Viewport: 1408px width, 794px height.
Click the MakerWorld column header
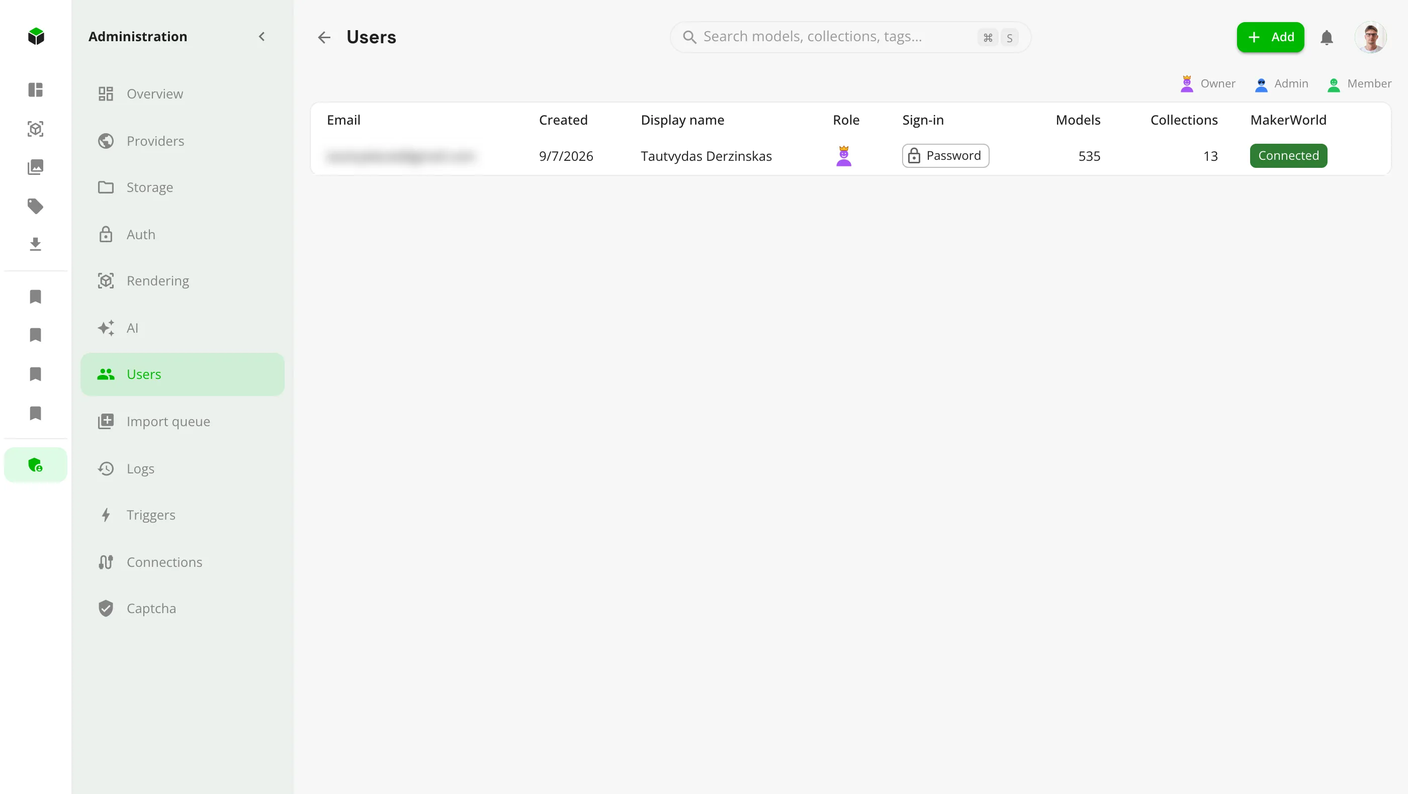[1288, 120]
